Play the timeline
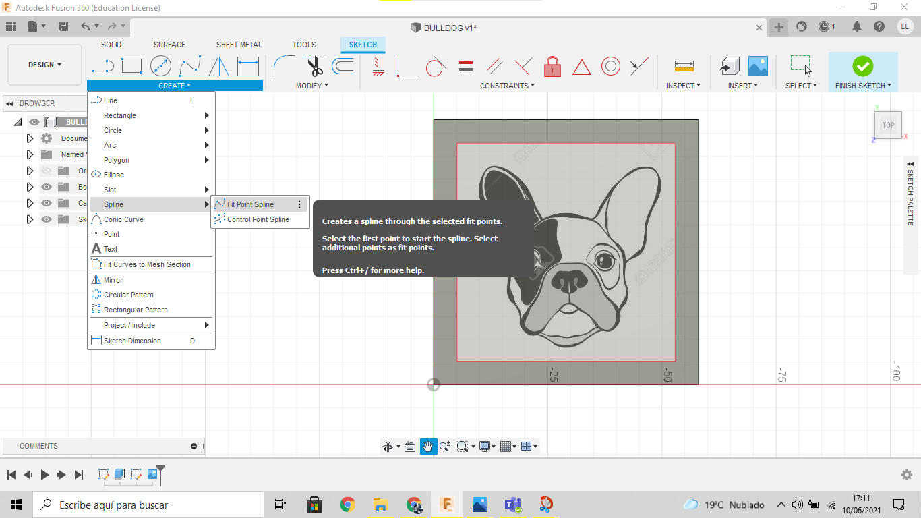921x518 pixels. (x=44, y=475)
